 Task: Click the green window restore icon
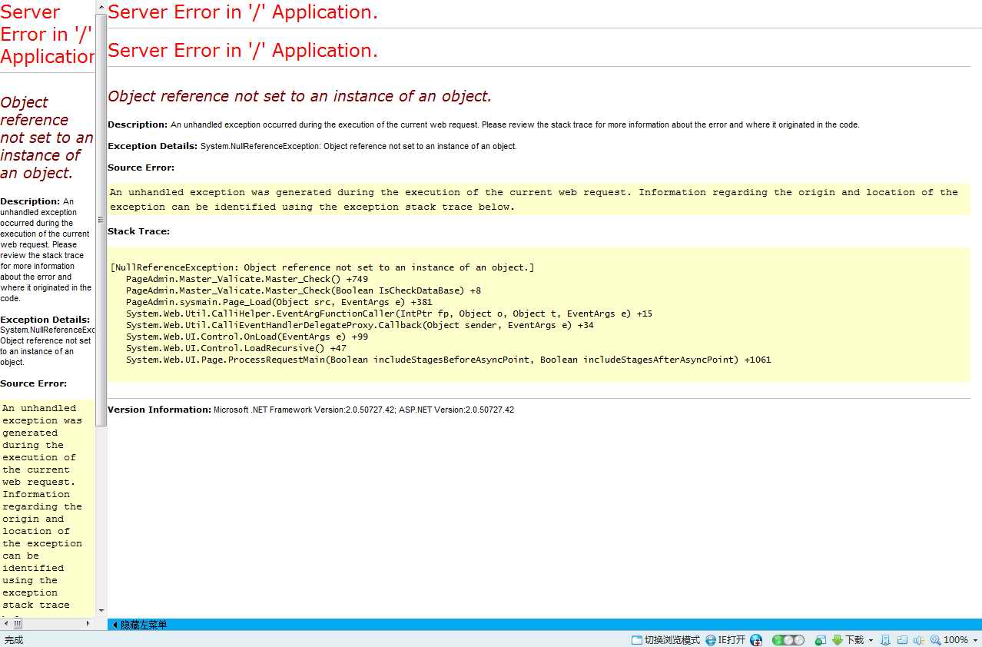[x=820, y=640]
